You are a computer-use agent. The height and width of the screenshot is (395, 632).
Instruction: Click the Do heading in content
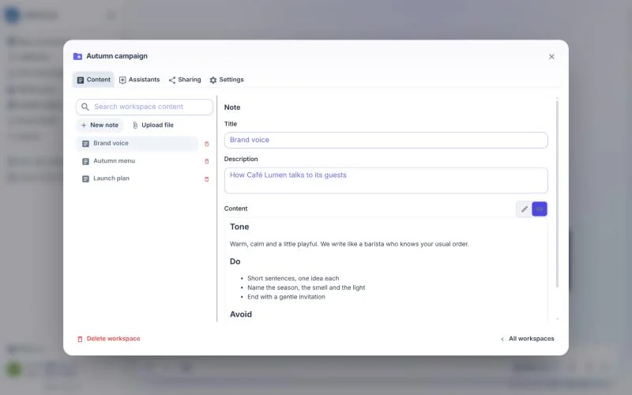point(235,261)
